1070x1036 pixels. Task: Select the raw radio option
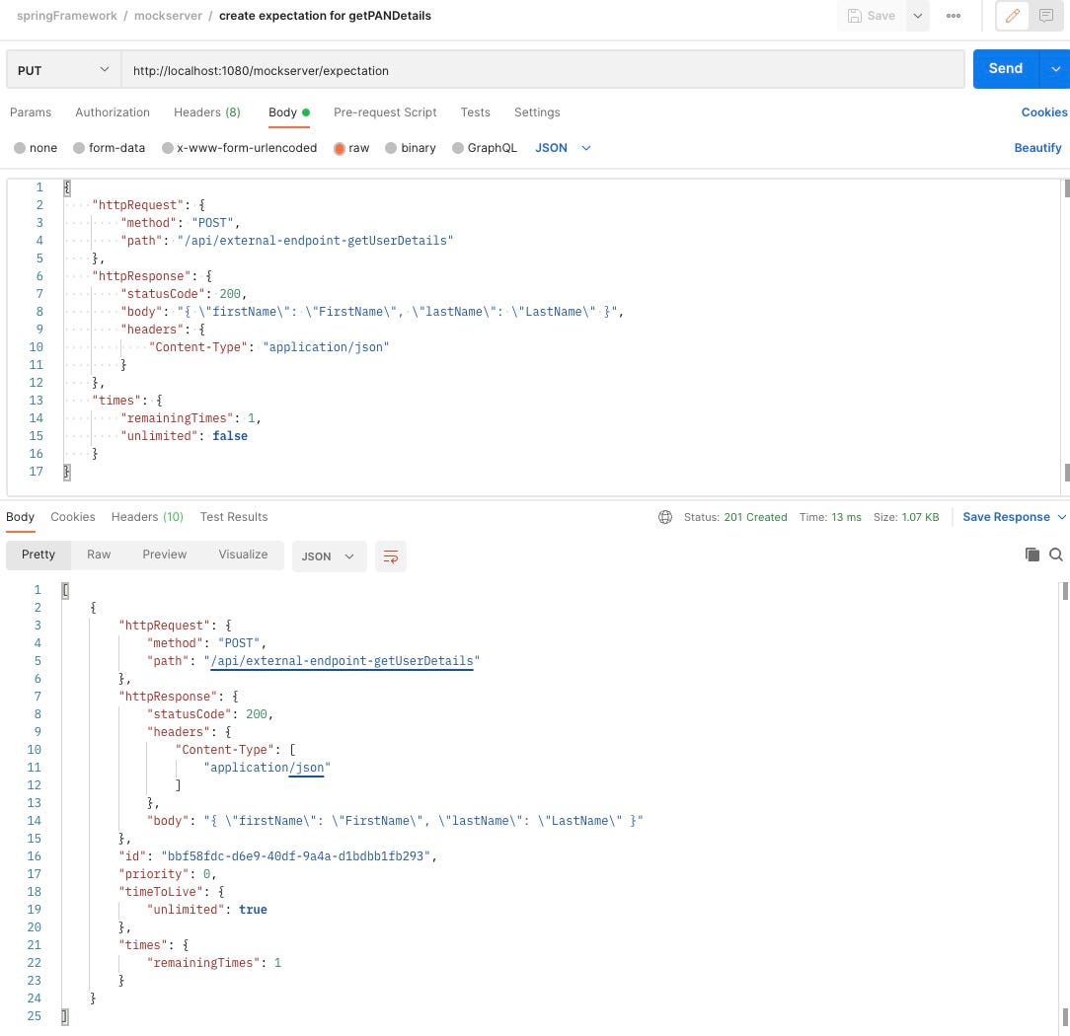pyautogui.click(x=351, y=148)
